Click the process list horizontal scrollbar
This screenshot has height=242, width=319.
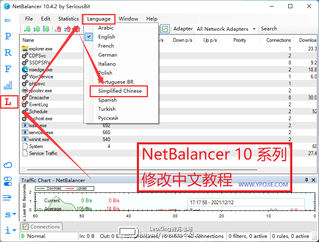click(x=142, y=169)
